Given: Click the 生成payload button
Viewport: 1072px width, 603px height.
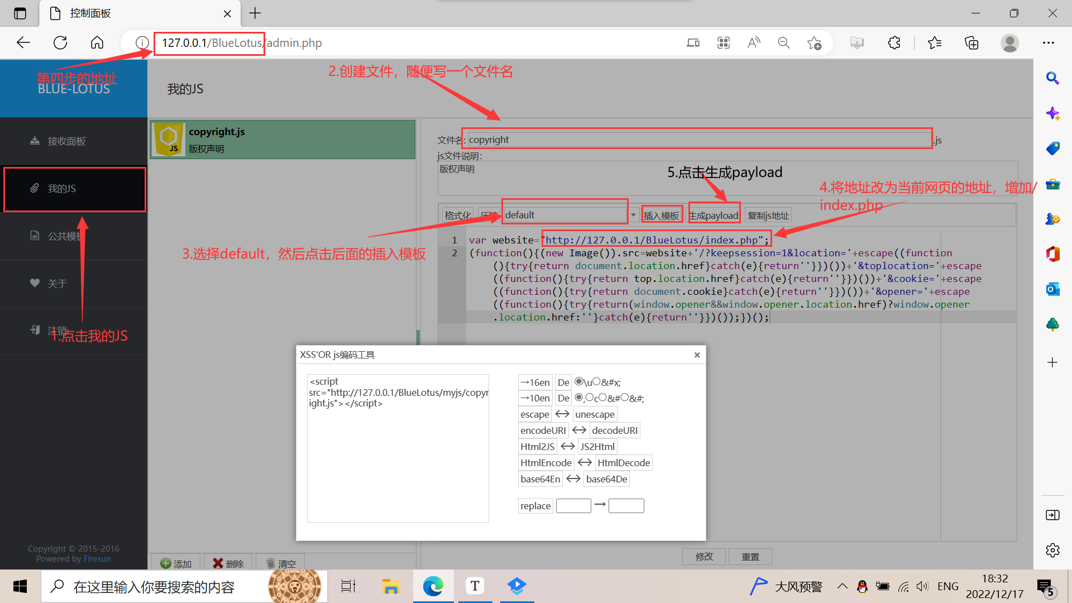Looking at the screenshot, I should (x=714, y=215).
